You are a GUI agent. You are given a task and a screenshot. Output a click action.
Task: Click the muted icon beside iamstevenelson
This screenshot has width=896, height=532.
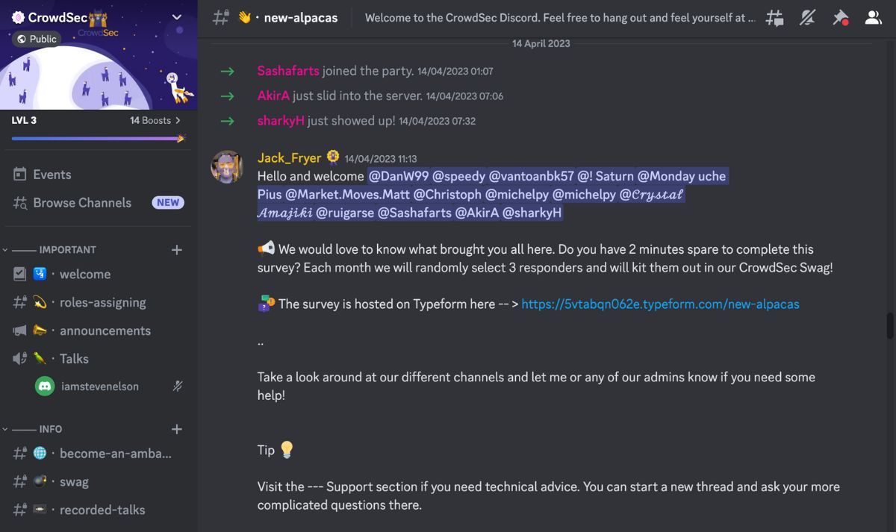click(177, 387)
